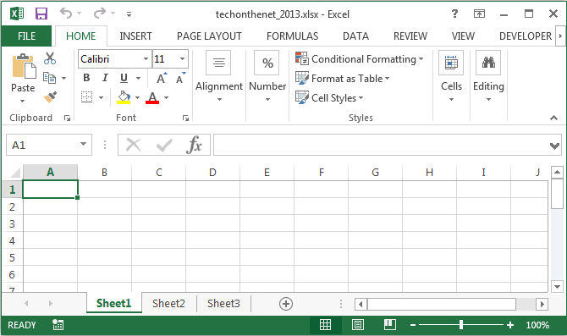The image size is (567, 336).
Task: Apply yellow Fill Color bucket
Action: (x=124, y=97)
